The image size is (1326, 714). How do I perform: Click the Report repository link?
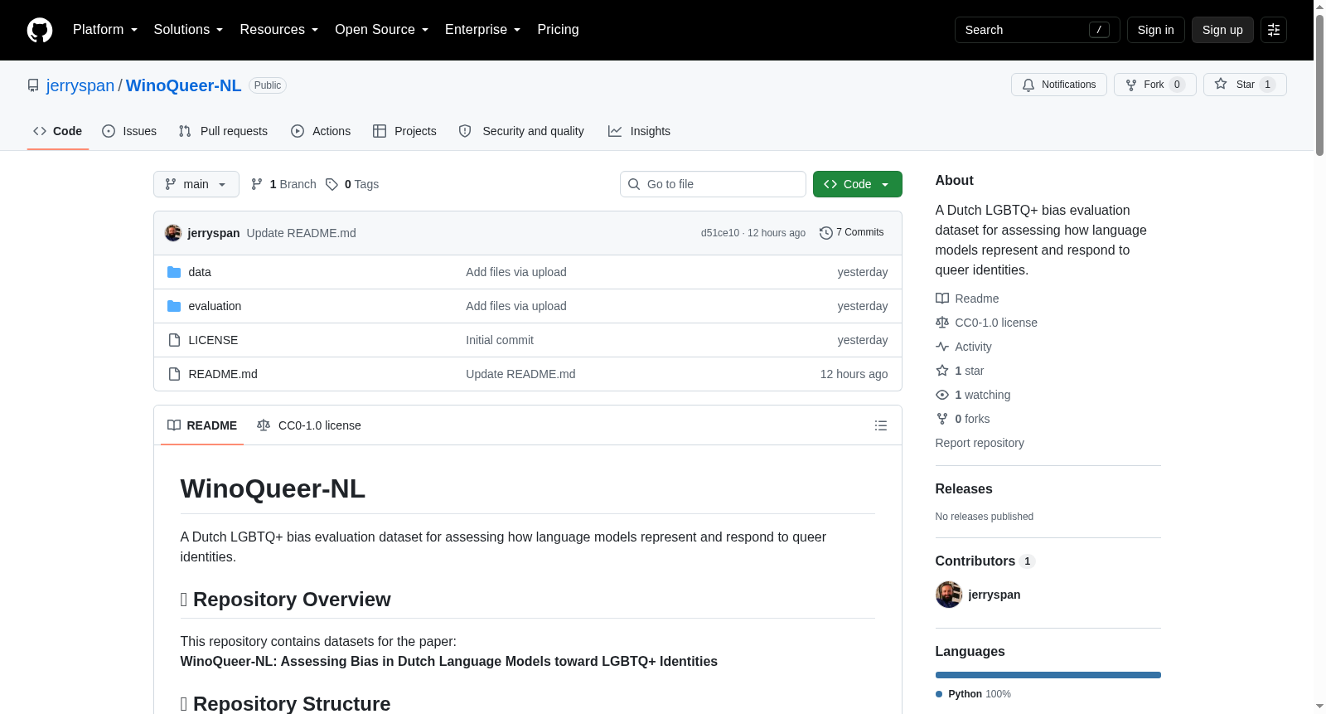pyautogui.click(x=980, y=443)
